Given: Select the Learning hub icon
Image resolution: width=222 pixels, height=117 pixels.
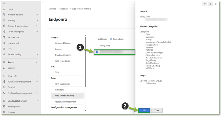Looking at the screenshot, I should 4,43.
